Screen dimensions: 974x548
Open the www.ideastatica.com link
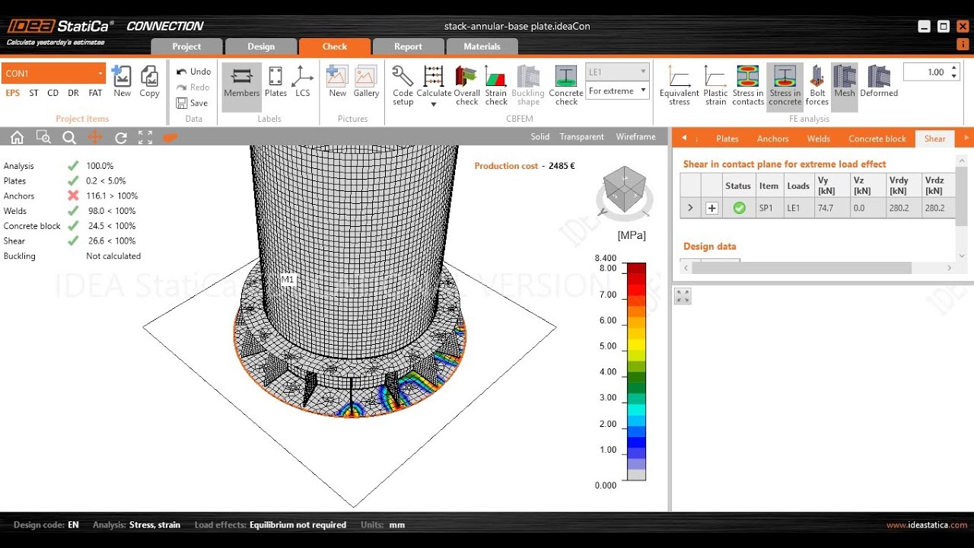[927, 525]
